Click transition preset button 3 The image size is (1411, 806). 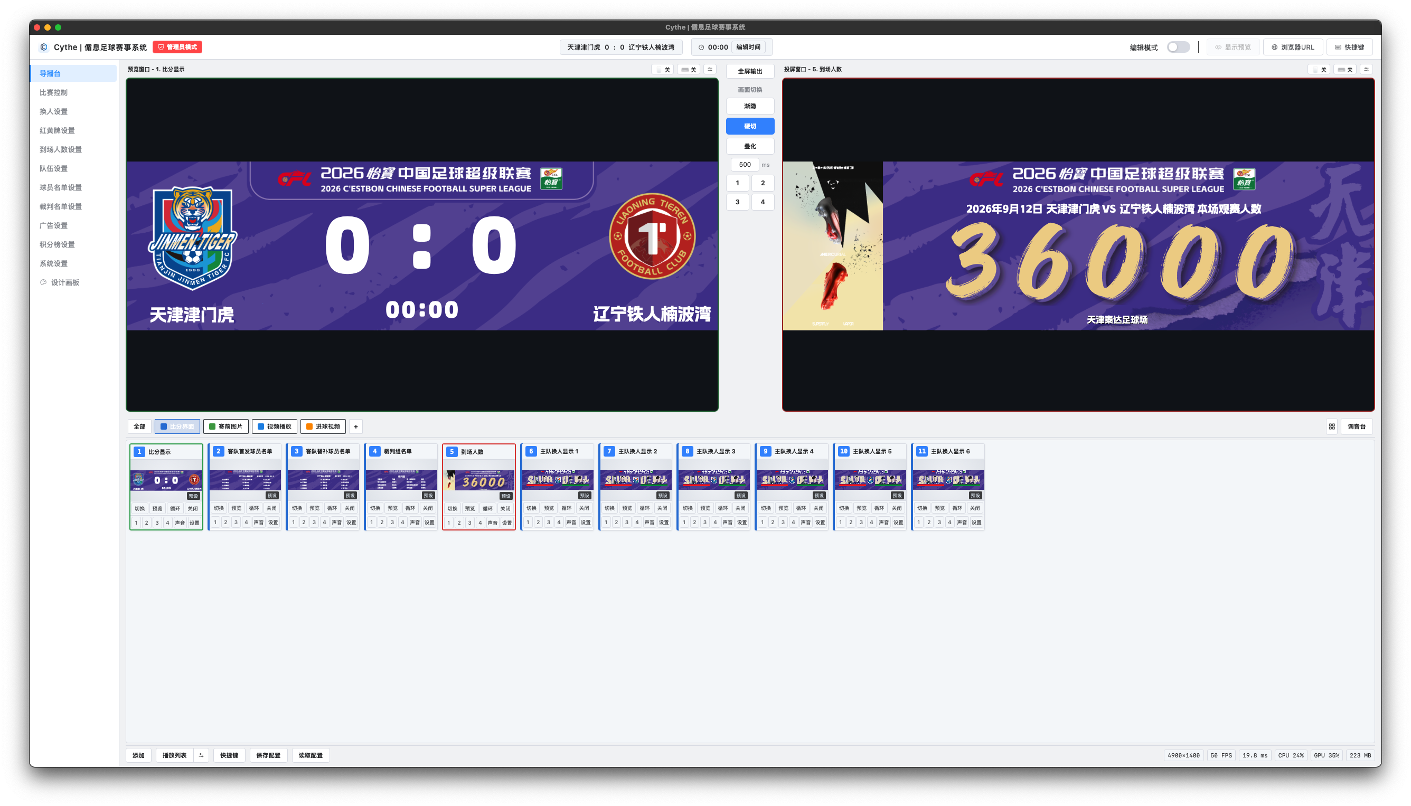737,202
